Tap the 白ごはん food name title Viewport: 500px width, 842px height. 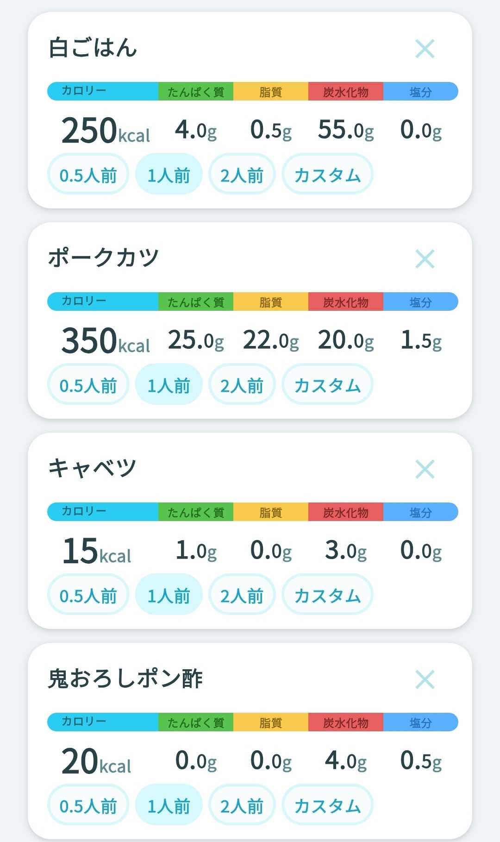point(93,48)
